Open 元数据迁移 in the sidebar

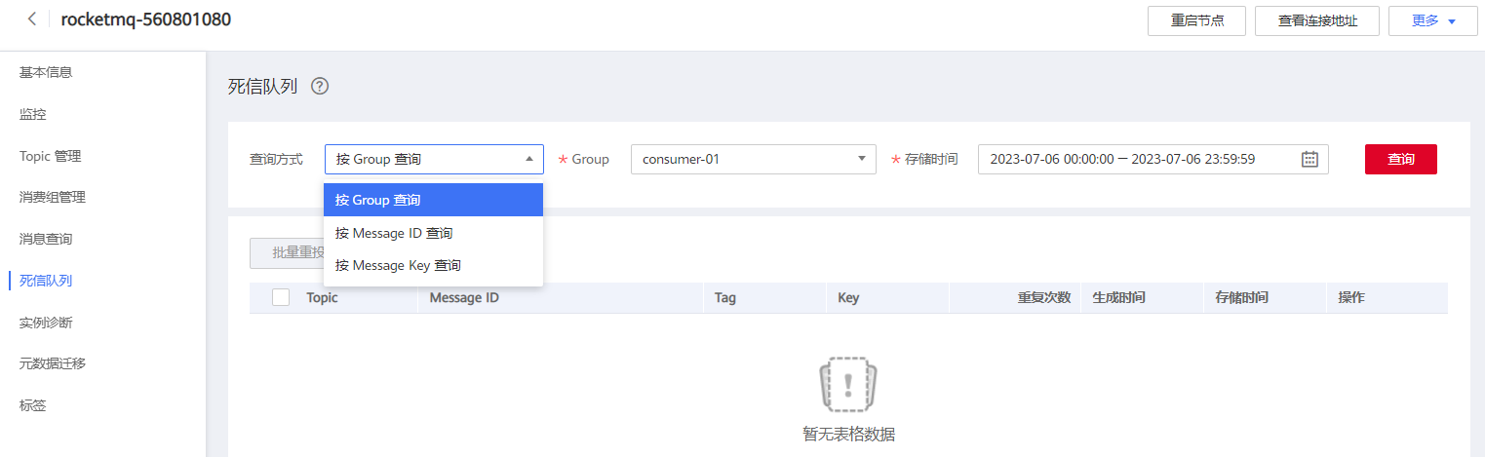point(52,363)
